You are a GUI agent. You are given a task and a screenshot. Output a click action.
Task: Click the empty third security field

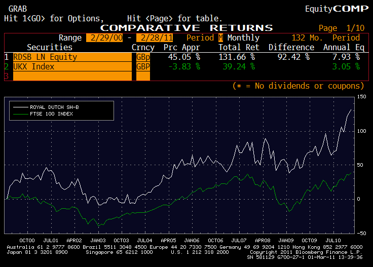pos(72,76)
